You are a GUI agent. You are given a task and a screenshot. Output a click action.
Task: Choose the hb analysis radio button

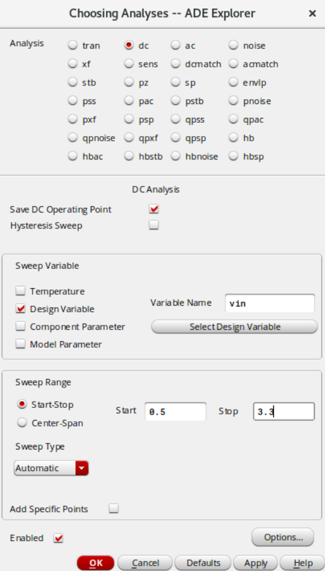[x=234, y=138]
